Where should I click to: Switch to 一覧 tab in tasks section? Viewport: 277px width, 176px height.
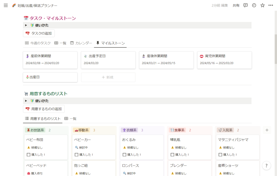(60, 43)
